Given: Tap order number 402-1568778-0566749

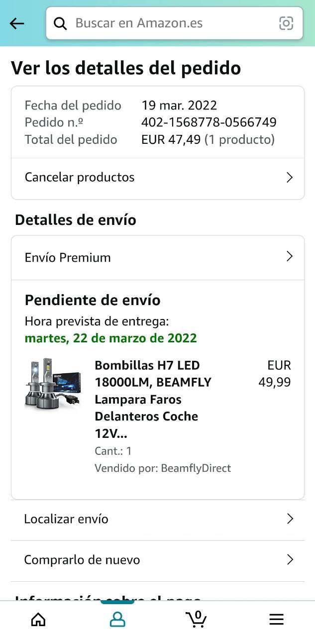Looking at the screenshot, I should (209, 122).
